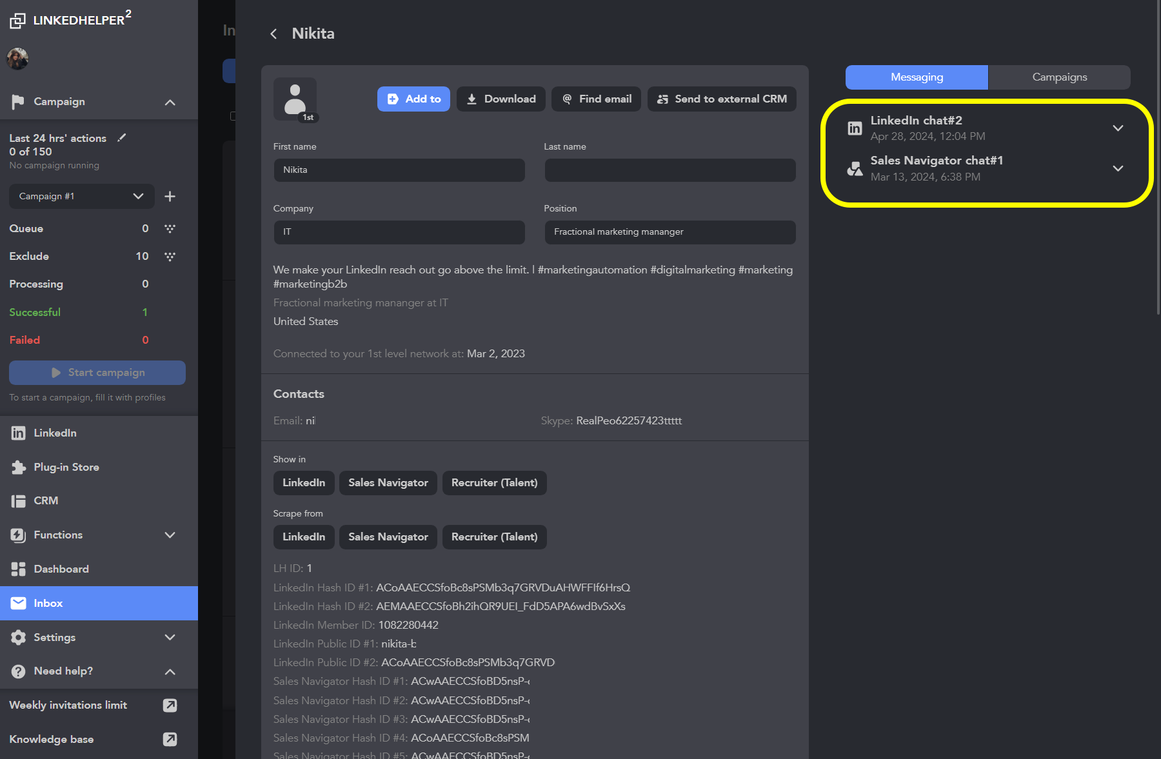This screenshot has width=1161, height=759.
Task: Toggle LinkedIn under Show in
Action: pos(303,482)
